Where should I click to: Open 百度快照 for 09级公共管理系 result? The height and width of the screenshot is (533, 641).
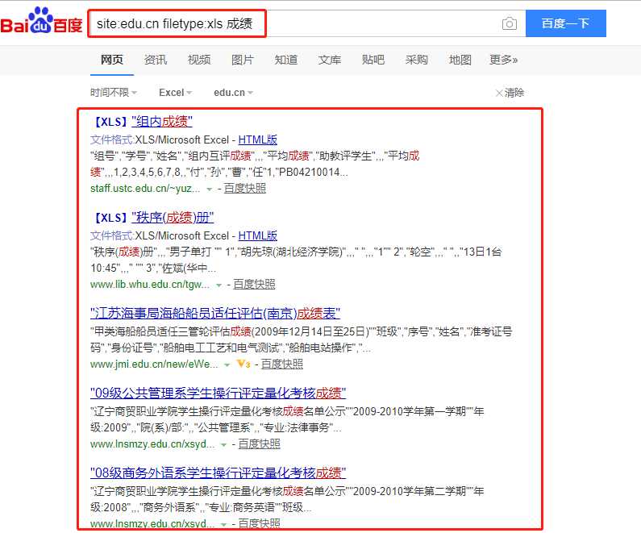click(259, 443)
